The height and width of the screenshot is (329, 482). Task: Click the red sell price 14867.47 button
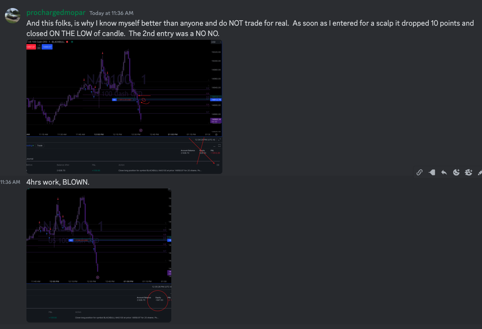pyautogui.click(x=31, y=47)
